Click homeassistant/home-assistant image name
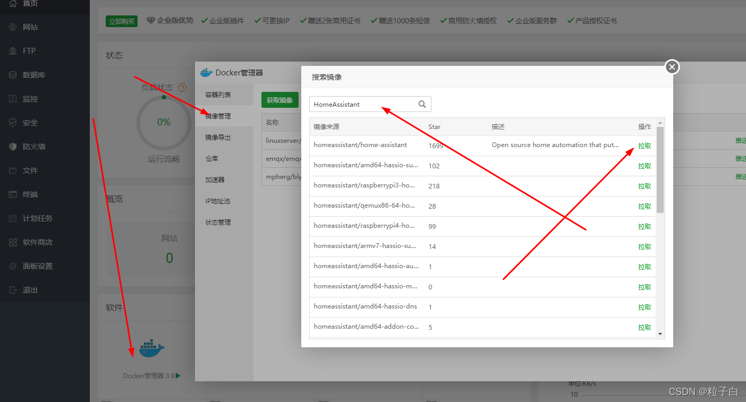This screenshot has height=402, width=746. [x=360, y=145]
